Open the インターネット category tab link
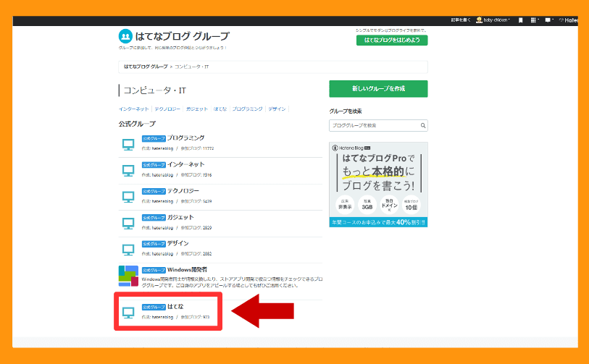The image size is (589, 364). (134, 109)
